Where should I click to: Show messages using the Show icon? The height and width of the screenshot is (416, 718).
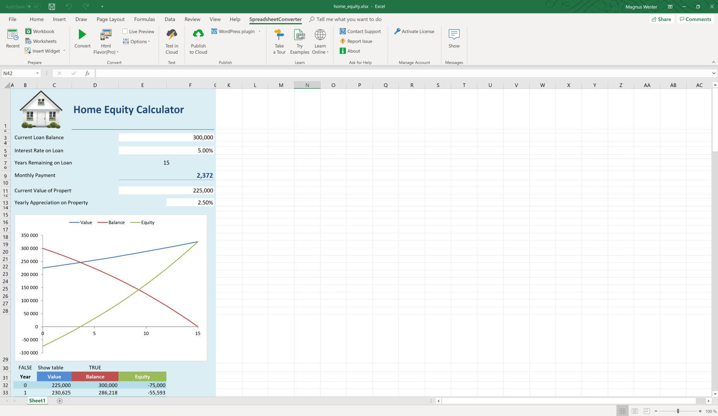pyautogui.click(x=454, y=34)
